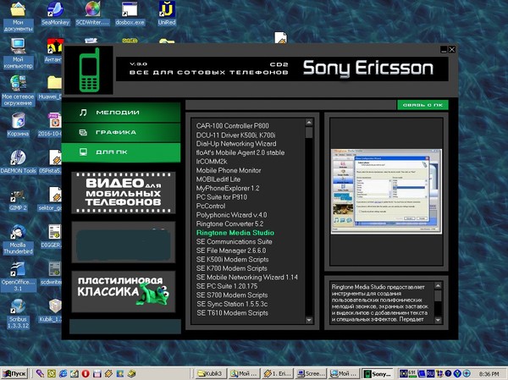
Task: Open Корзина recycle bin icon
Action: tap(18, 124)
